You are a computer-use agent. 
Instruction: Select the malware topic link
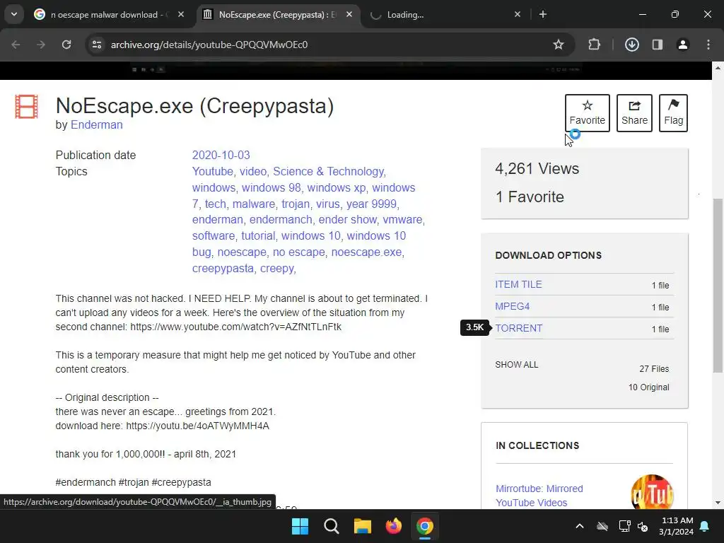click(254, 204)
